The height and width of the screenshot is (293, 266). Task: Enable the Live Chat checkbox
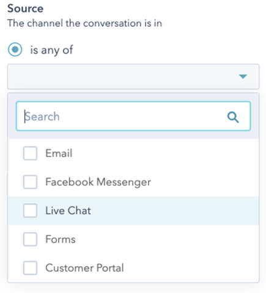[x=30, y=211]
